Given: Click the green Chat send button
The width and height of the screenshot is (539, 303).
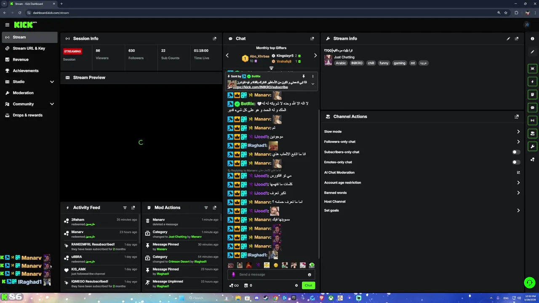Looking at the screenshot, I should pyautogui.click(x=308, y=286).
